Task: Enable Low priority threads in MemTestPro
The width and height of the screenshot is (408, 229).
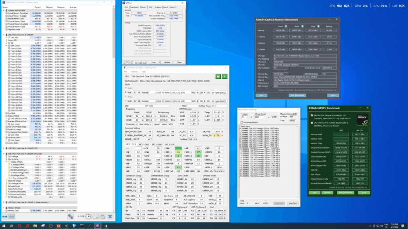Action: pos(242,122)
